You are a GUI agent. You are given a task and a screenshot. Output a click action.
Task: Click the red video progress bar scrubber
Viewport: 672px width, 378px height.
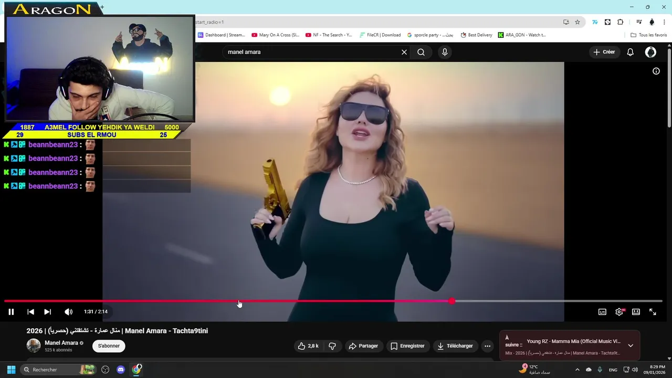452,301
